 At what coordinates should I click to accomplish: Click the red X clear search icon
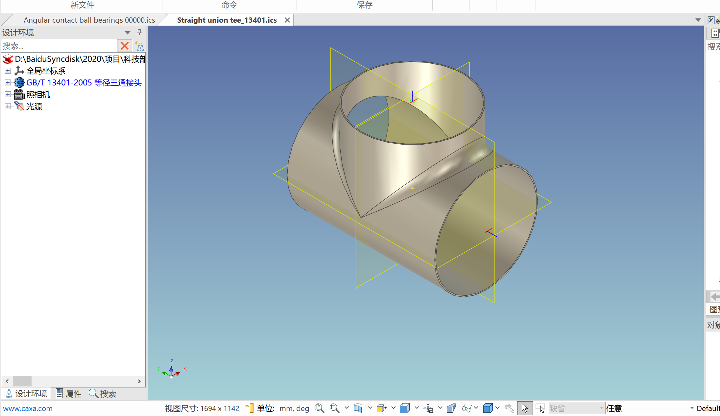tap(125, 46)
